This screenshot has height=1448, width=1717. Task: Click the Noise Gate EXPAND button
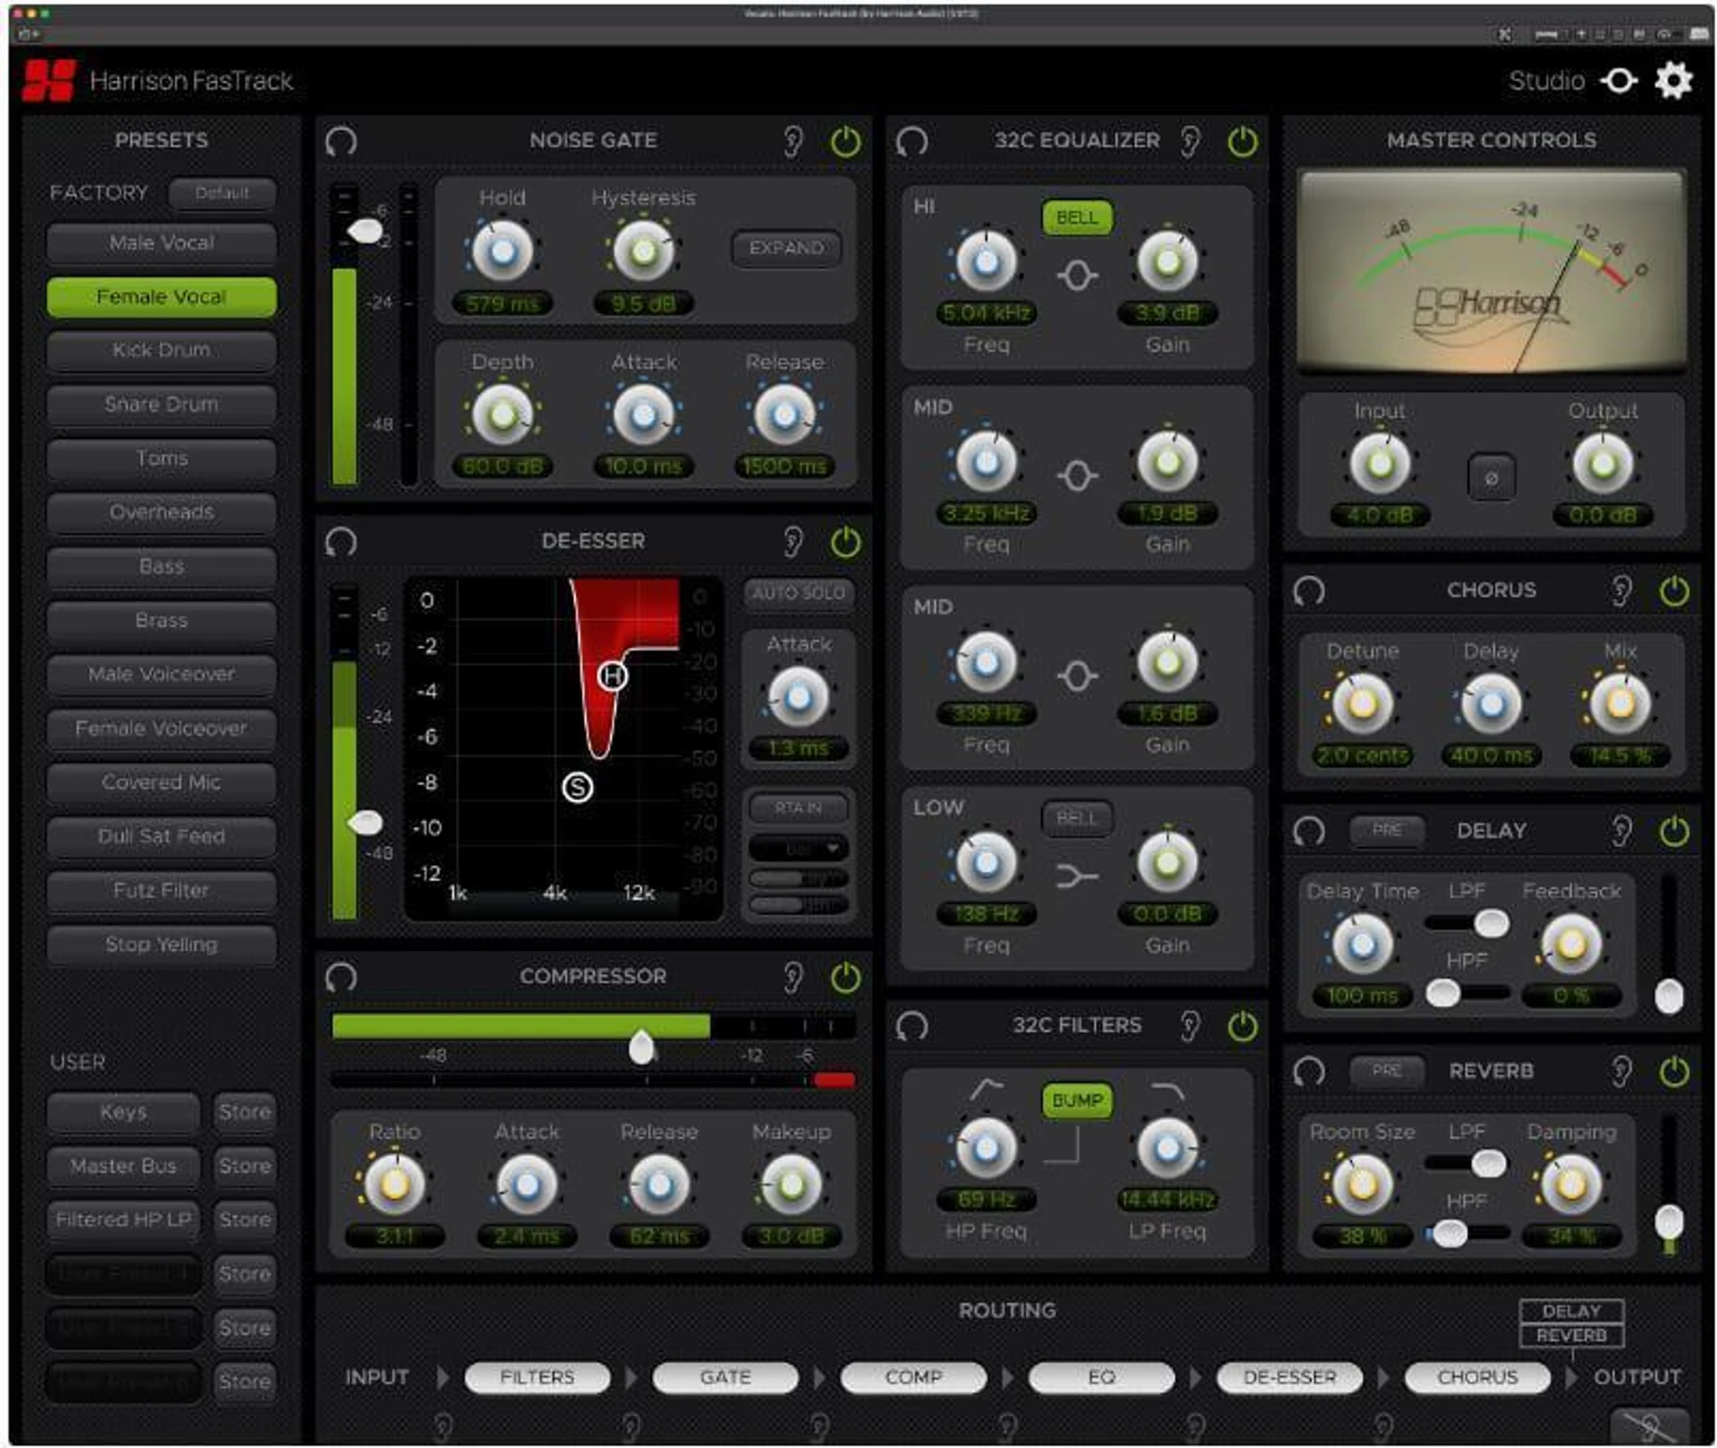786,248
